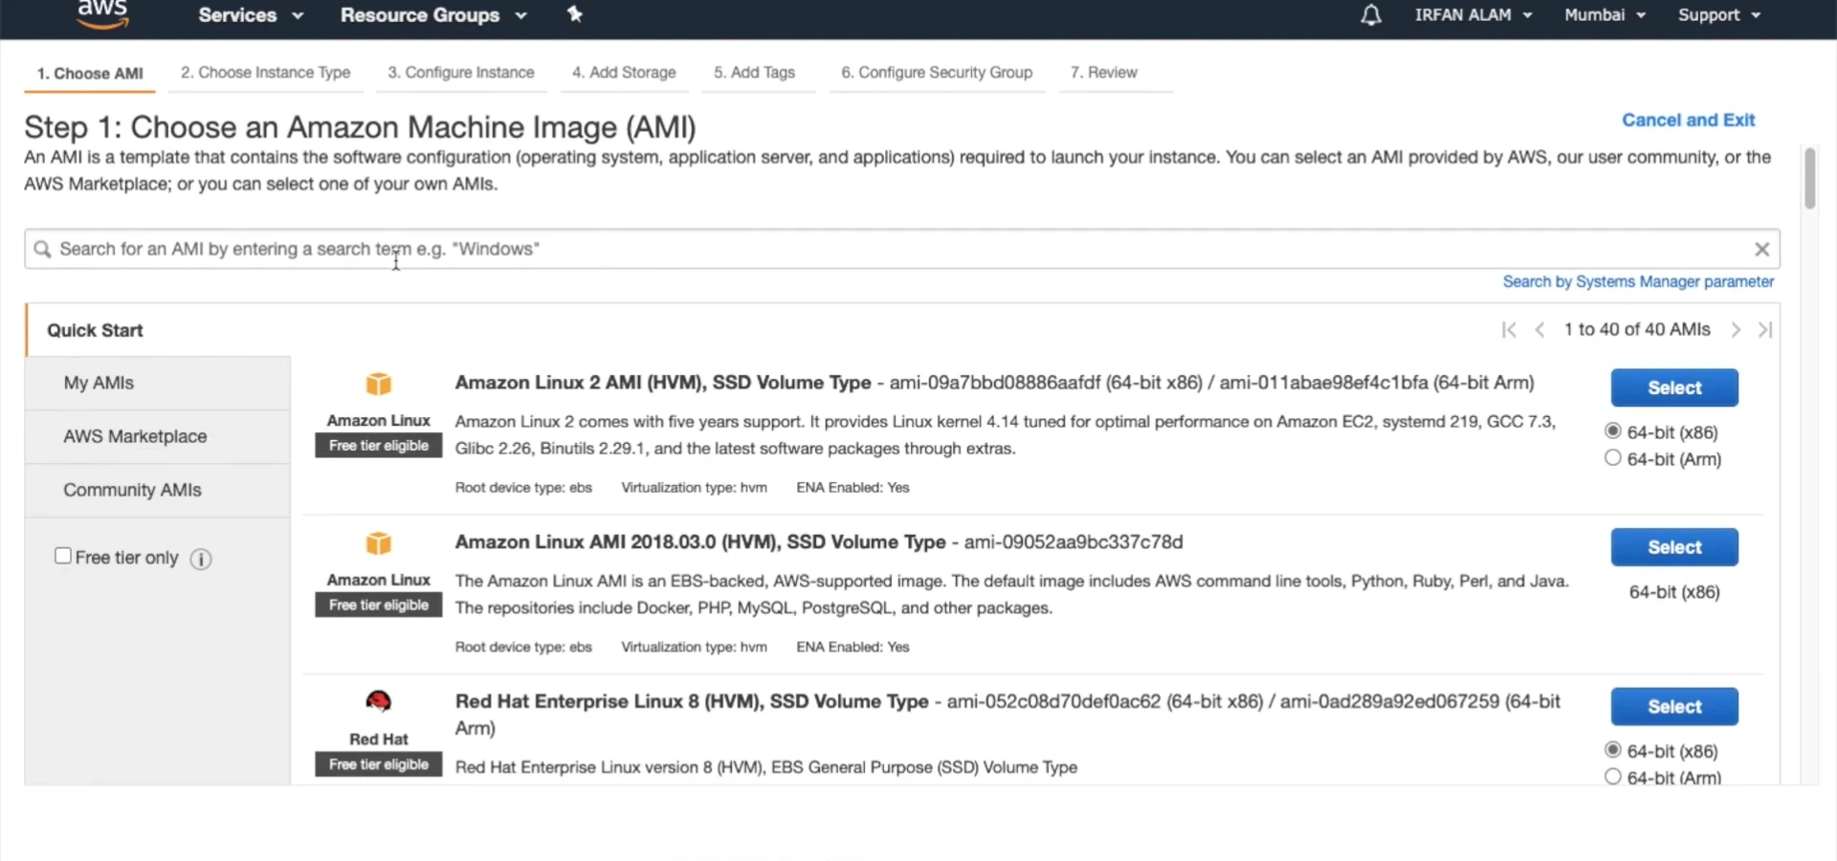Screen dimensions: 1837x861
Task: Click Free tier eligible badge for Amazon Linux 2
Action: tap(379, 446)
